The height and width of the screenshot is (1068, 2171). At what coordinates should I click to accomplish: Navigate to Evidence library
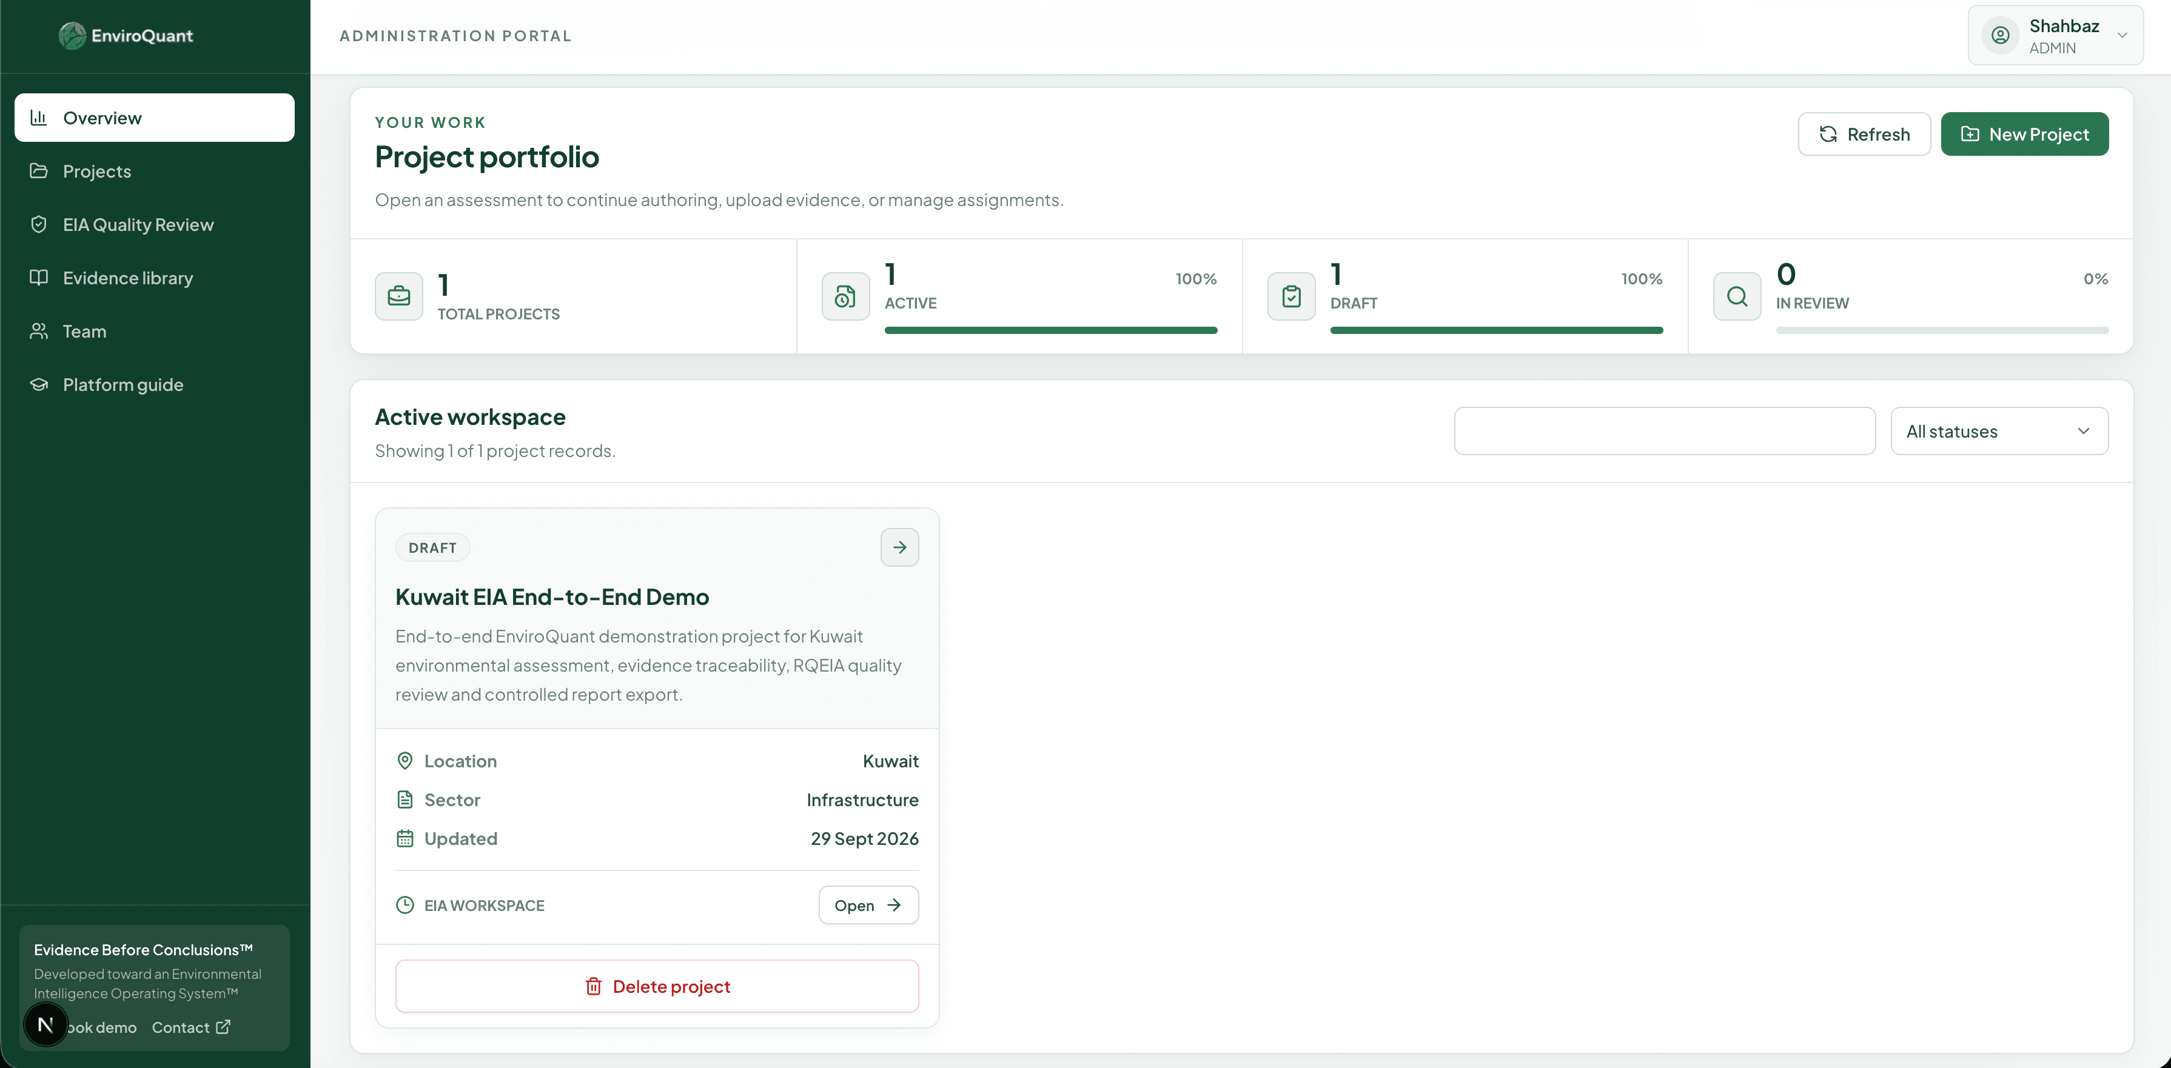[x=154, y=278]
